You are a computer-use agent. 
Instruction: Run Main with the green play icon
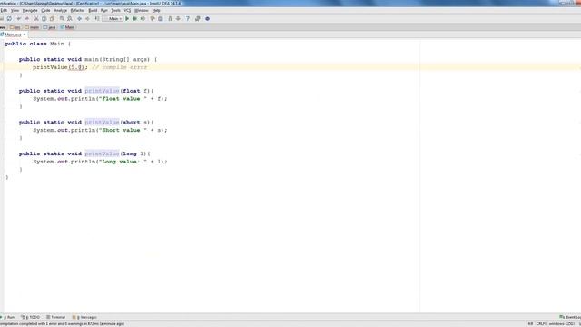127,18
